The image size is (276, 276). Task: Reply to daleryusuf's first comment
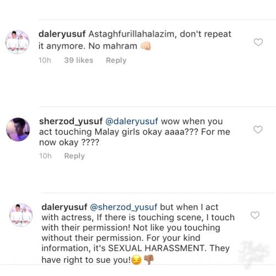click(x=116, y=61)
